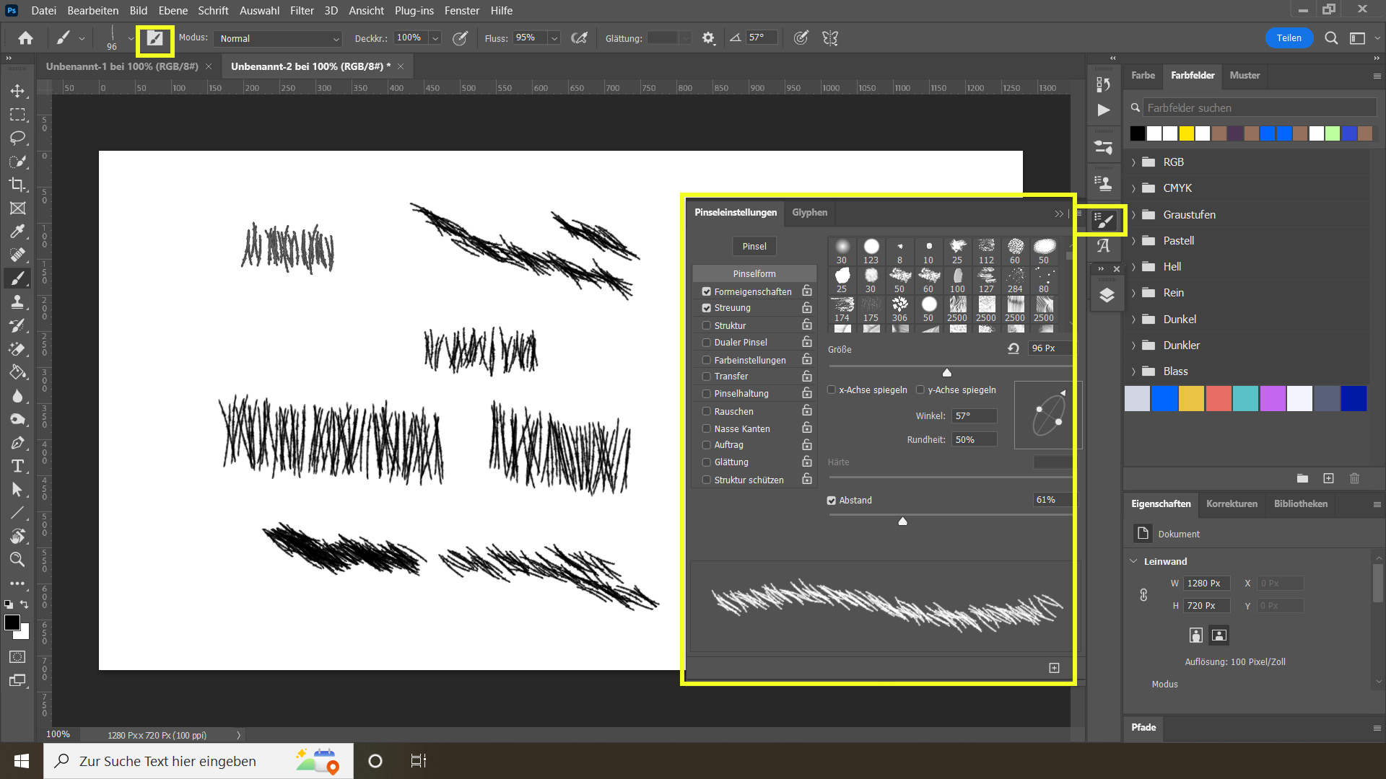
Task: Select the Zoom tool
Action: tap(17, 560)
